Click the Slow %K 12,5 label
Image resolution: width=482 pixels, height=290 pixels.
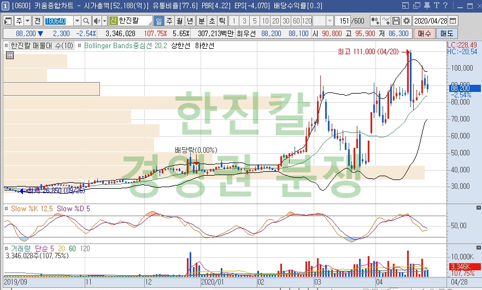click(32, 208)
